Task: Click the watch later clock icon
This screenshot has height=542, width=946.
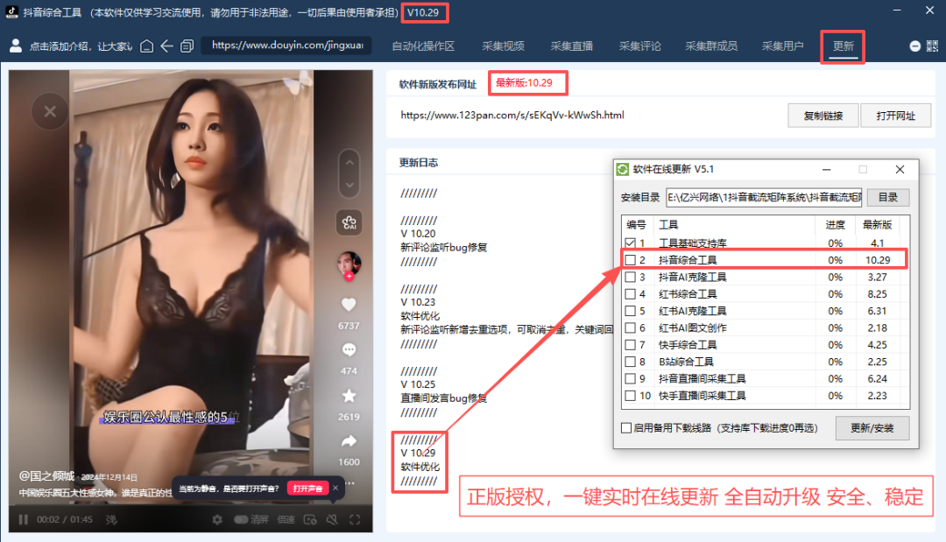Action: click(310, 520)
